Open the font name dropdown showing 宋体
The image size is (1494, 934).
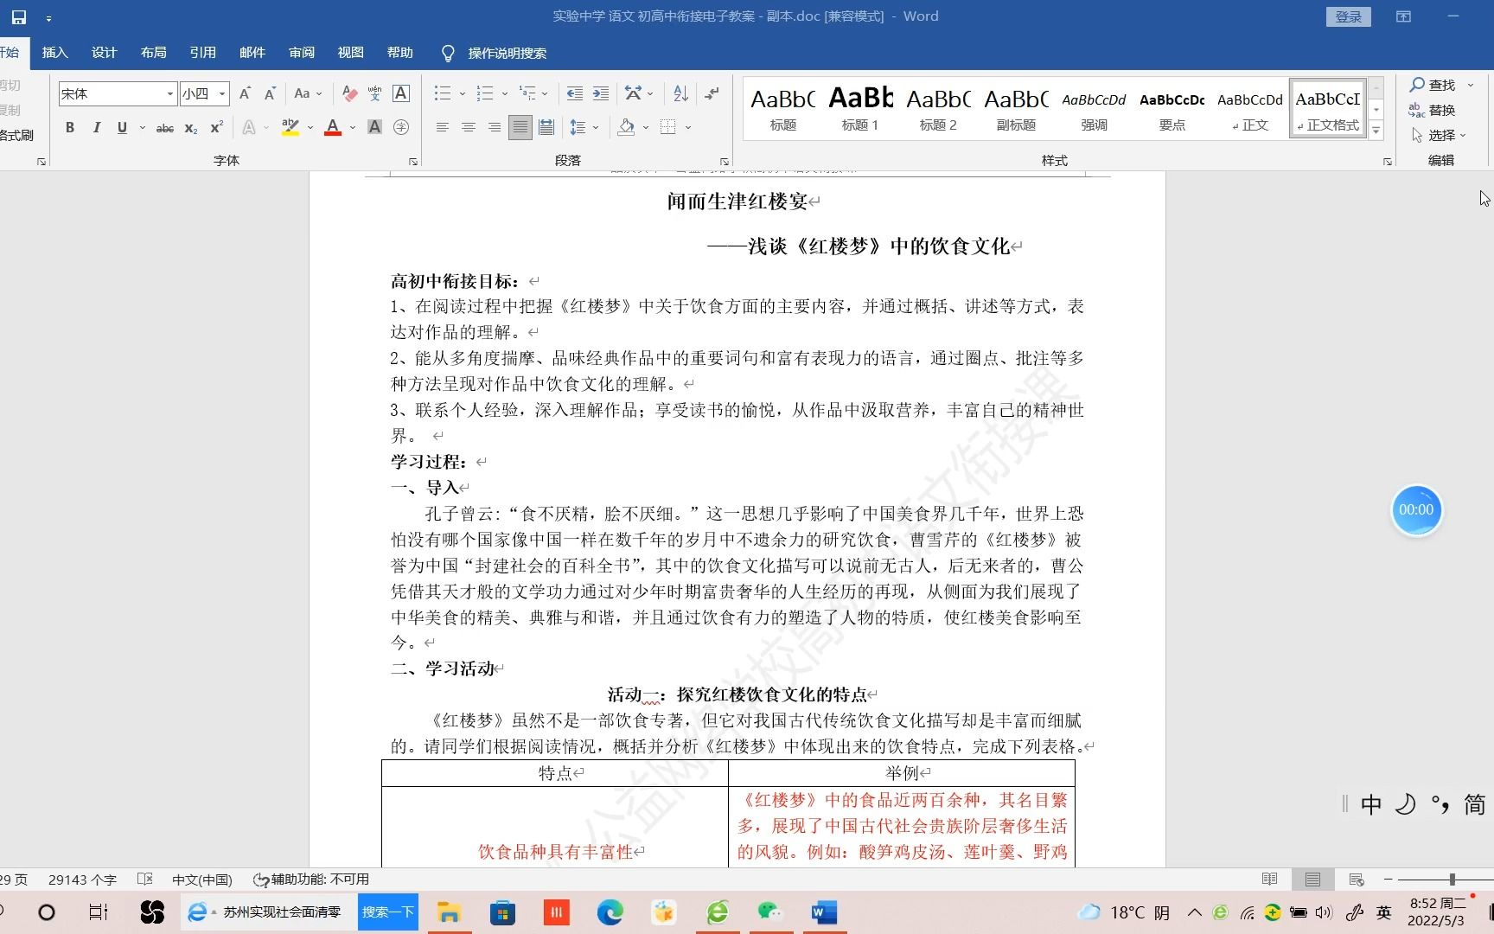tap(170, 93)
